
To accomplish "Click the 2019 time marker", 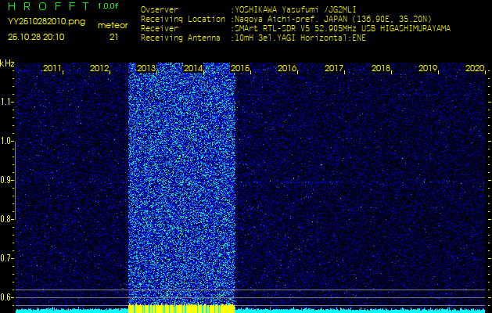I will pyautogui.click(x=428, y=68).
